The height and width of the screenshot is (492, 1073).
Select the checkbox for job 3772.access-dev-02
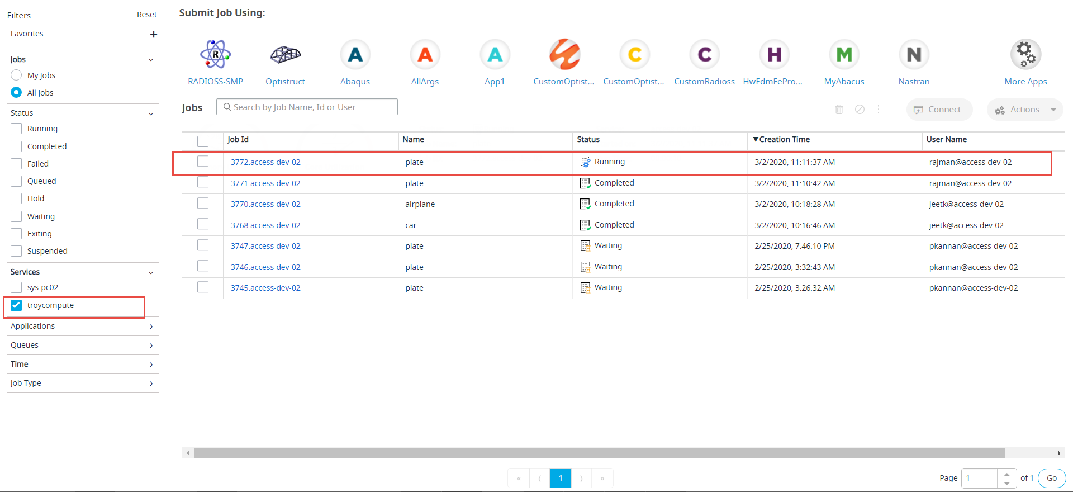tap(203, 162)
